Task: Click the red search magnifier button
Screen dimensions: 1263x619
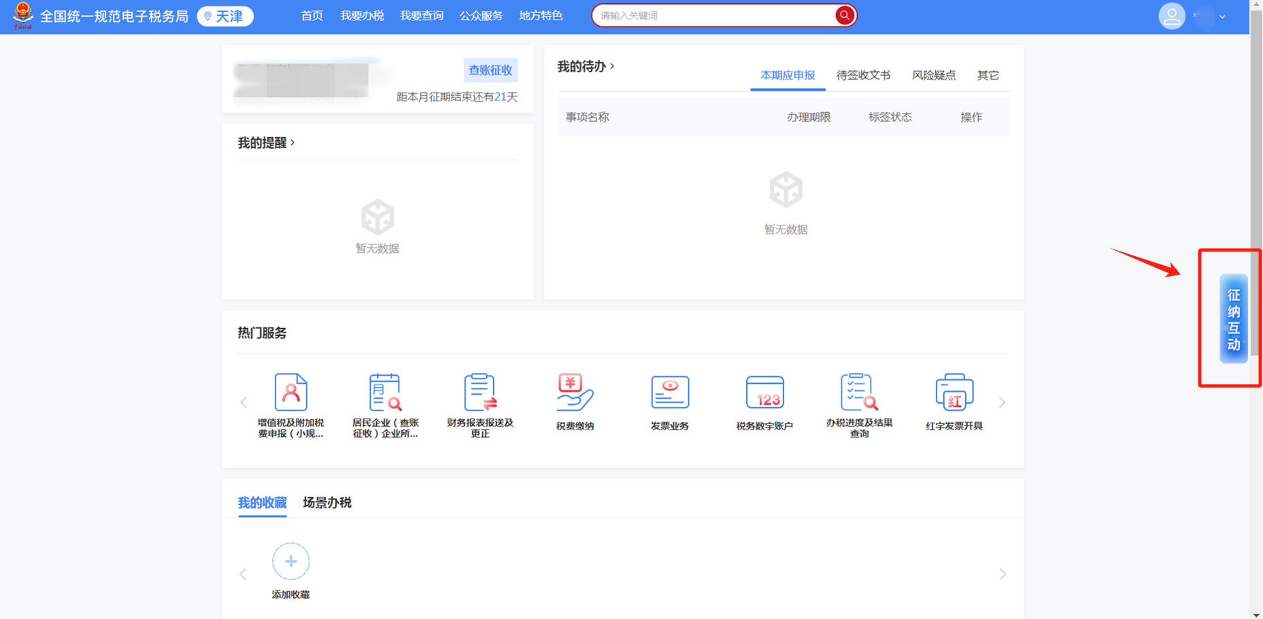Action: [844, 15]
